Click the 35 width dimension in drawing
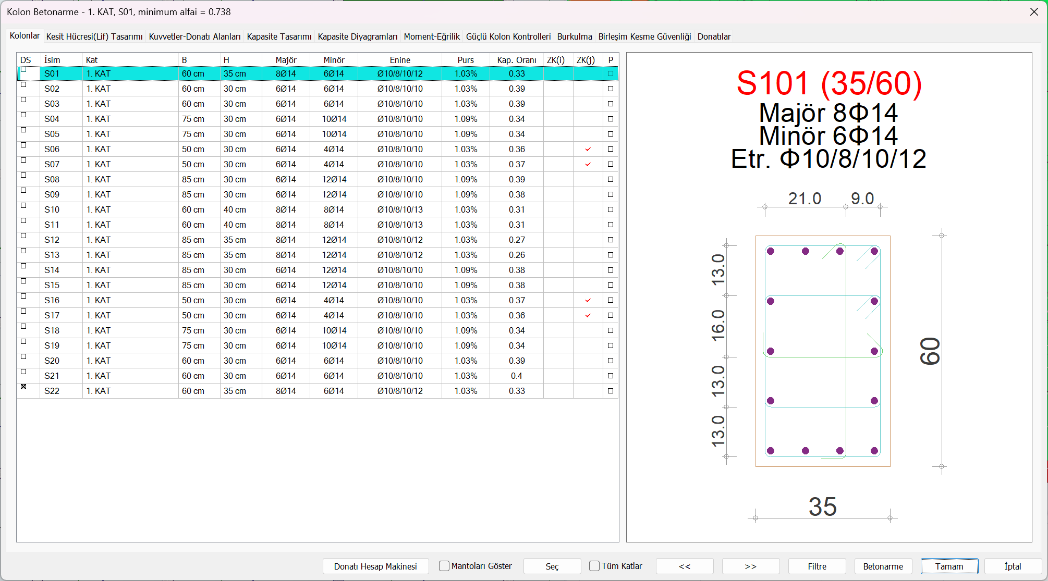 pos(823,506)
